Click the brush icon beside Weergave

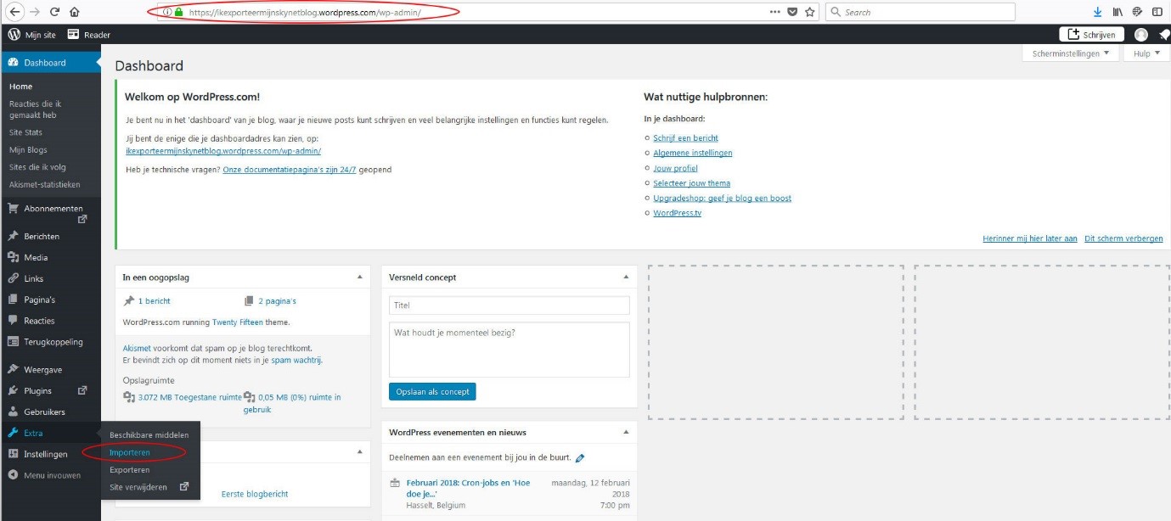13,369
